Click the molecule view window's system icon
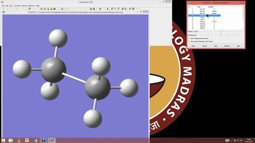The height and width of the screenshot is (143, 255). [x=4, y=12]
